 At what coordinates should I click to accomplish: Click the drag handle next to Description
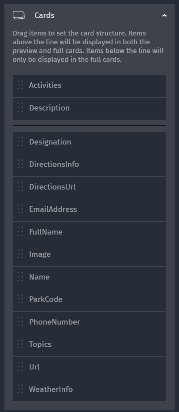tap(20, 108)
